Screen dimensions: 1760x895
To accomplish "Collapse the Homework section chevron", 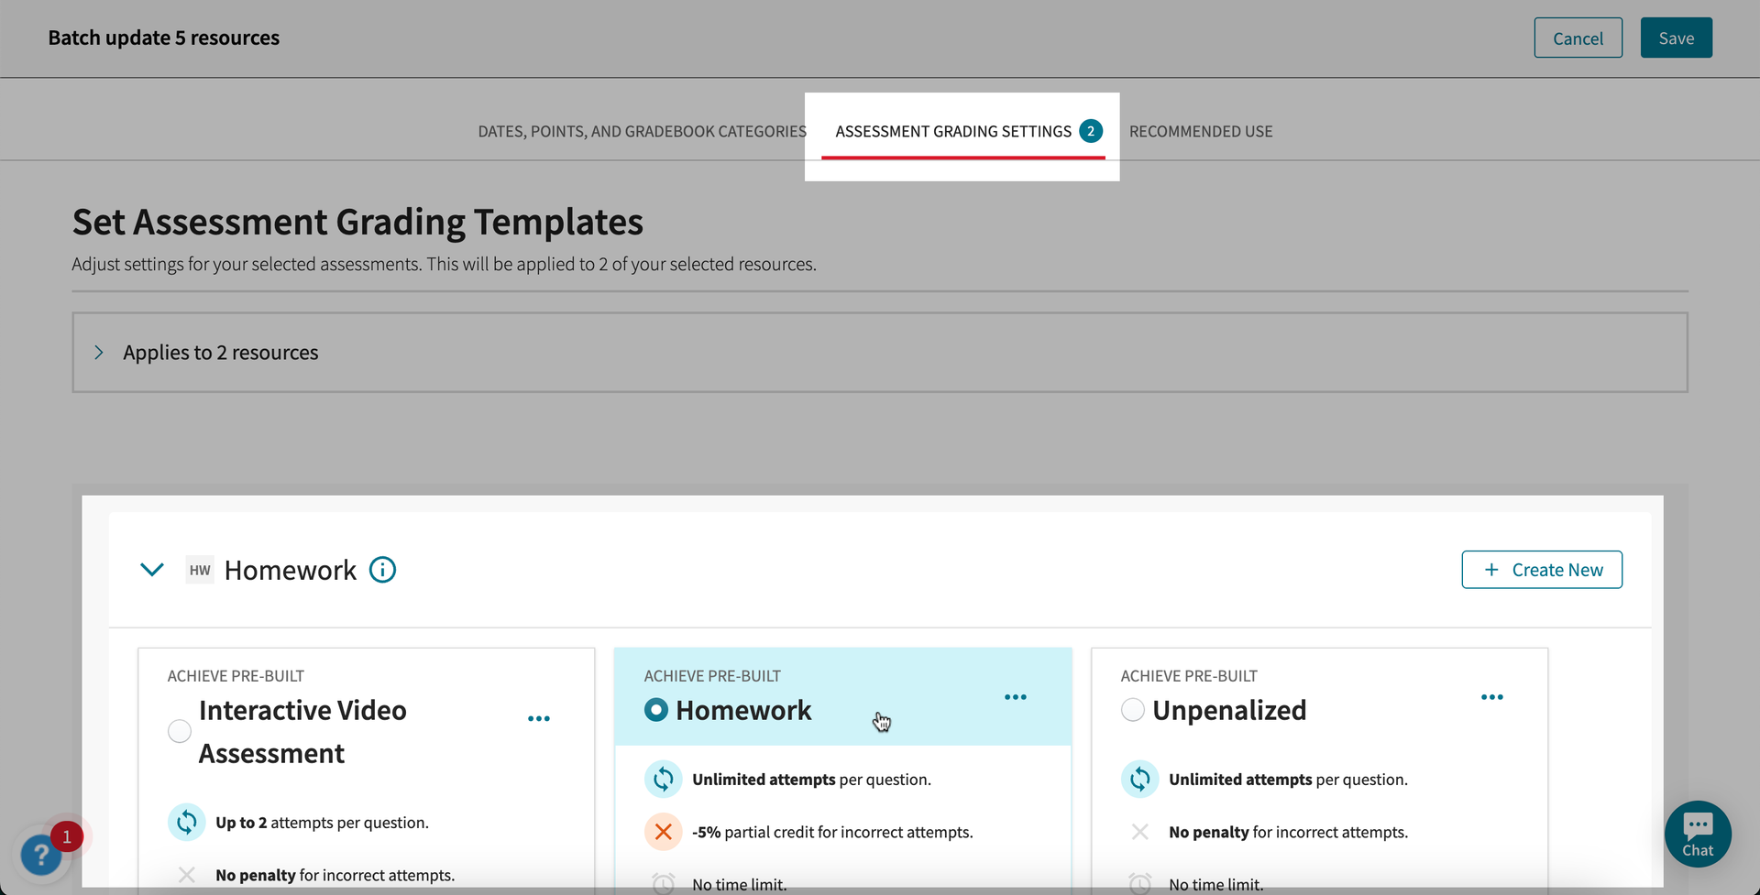I will click(152, 570).
